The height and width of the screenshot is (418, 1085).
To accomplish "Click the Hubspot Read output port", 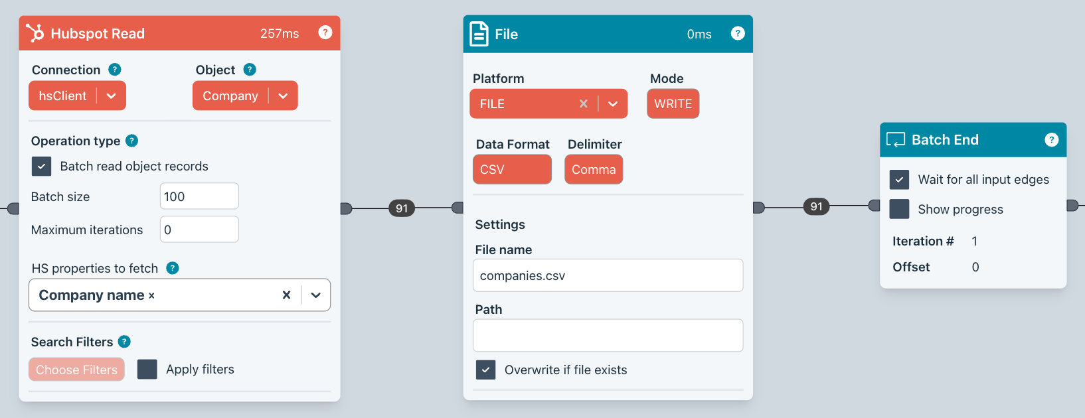I will (346, 208).
